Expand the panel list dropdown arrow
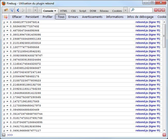This screenshot has height=139, width=168. 35,10
